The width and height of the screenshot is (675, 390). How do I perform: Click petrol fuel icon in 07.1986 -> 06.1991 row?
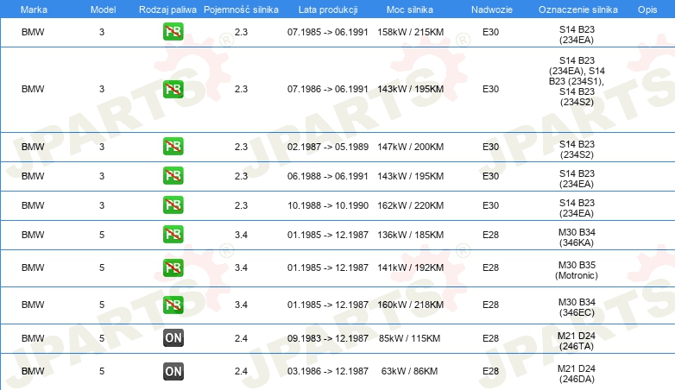click(173, 89)
